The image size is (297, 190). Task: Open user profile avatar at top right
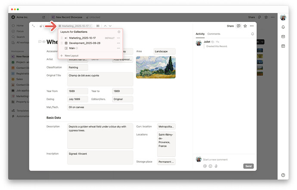coord(283,18)
